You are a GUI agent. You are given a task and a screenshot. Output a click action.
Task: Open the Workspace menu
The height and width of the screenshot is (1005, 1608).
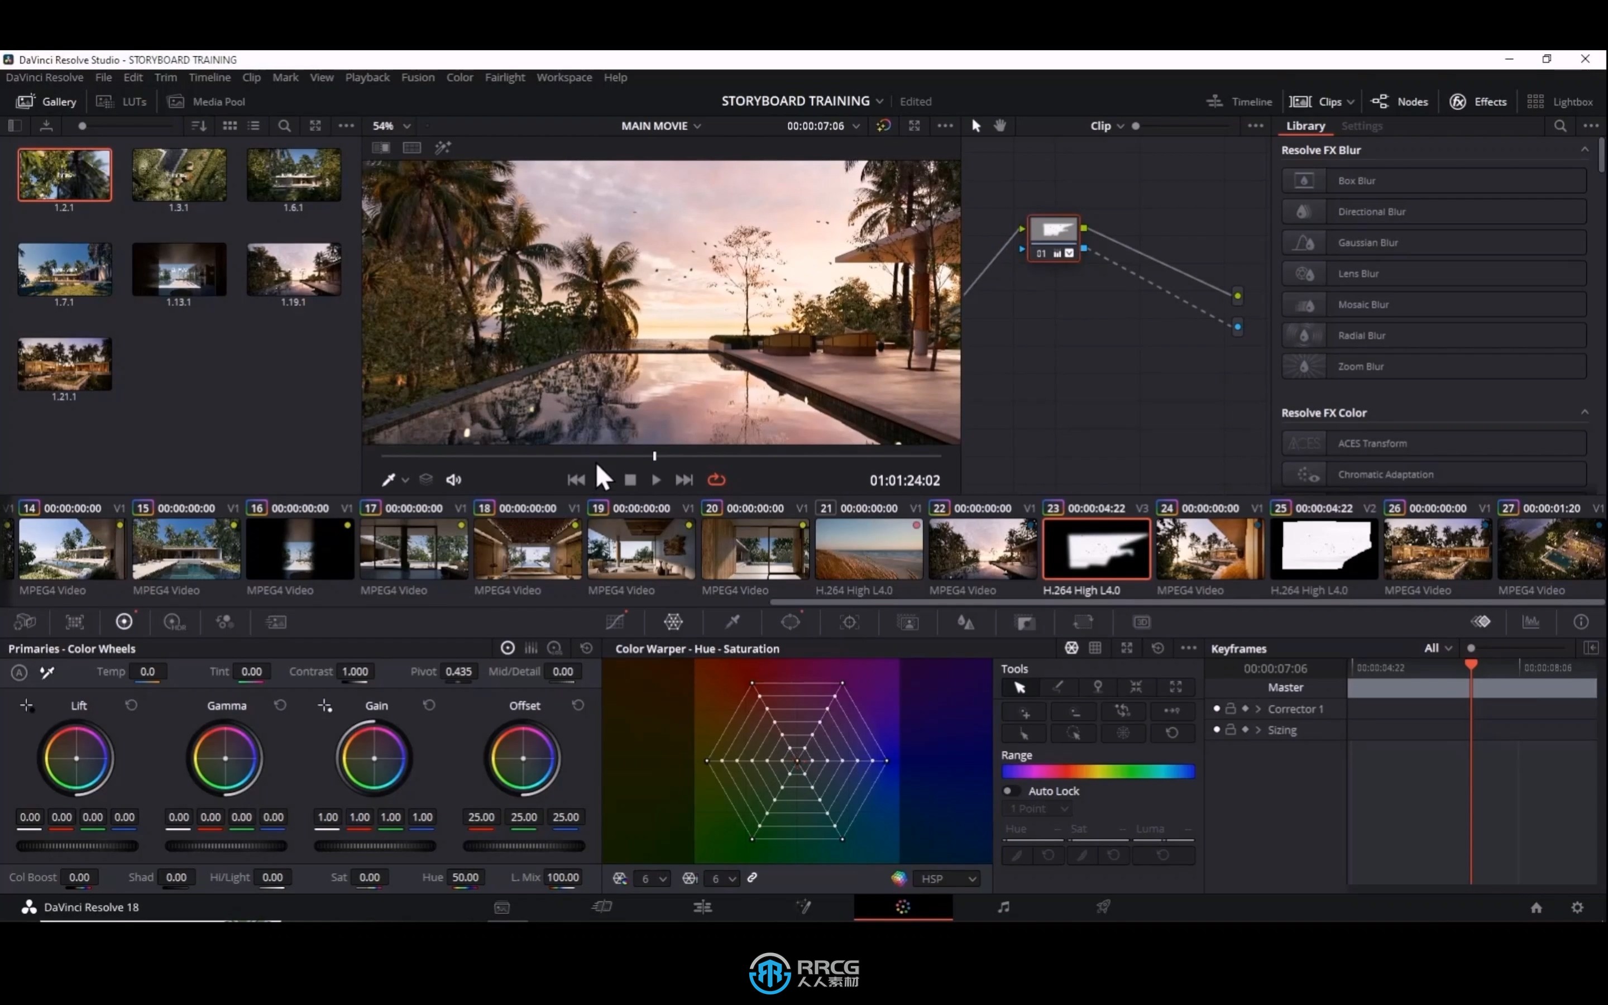coord(564,77)
